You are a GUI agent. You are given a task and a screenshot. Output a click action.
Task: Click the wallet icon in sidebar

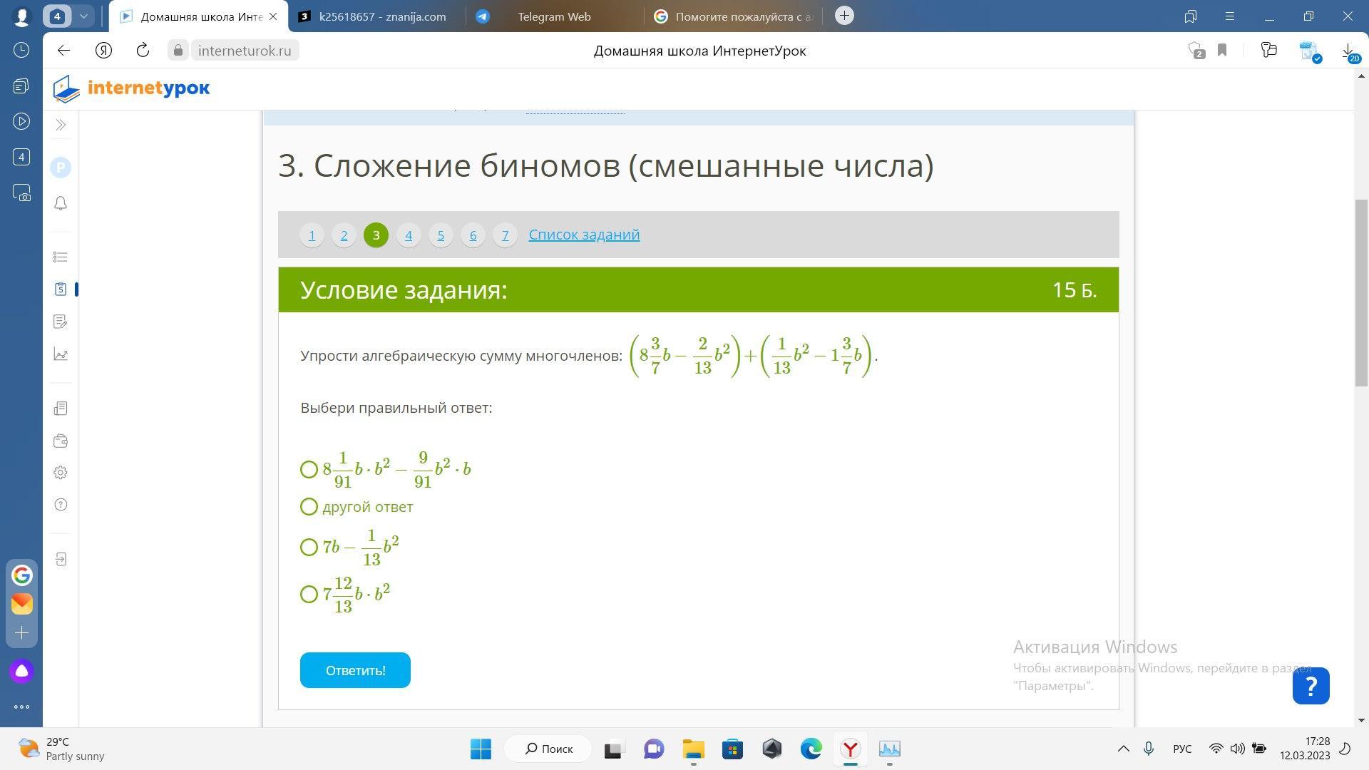[61, 441]
